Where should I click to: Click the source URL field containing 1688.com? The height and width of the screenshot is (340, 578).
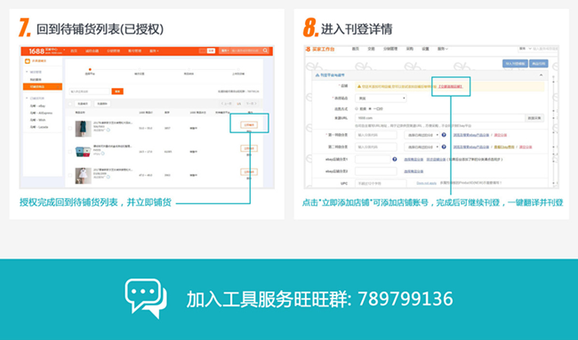pos(440,118)
